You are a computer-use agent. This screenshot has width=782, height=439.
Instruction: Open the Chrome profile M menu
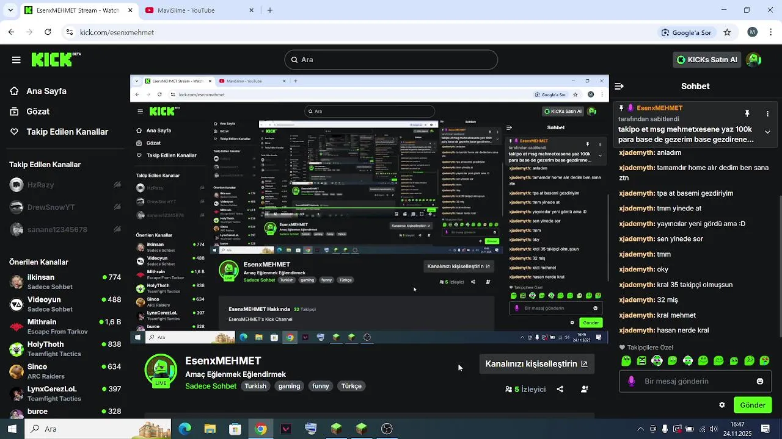click(x=753, y=32)
